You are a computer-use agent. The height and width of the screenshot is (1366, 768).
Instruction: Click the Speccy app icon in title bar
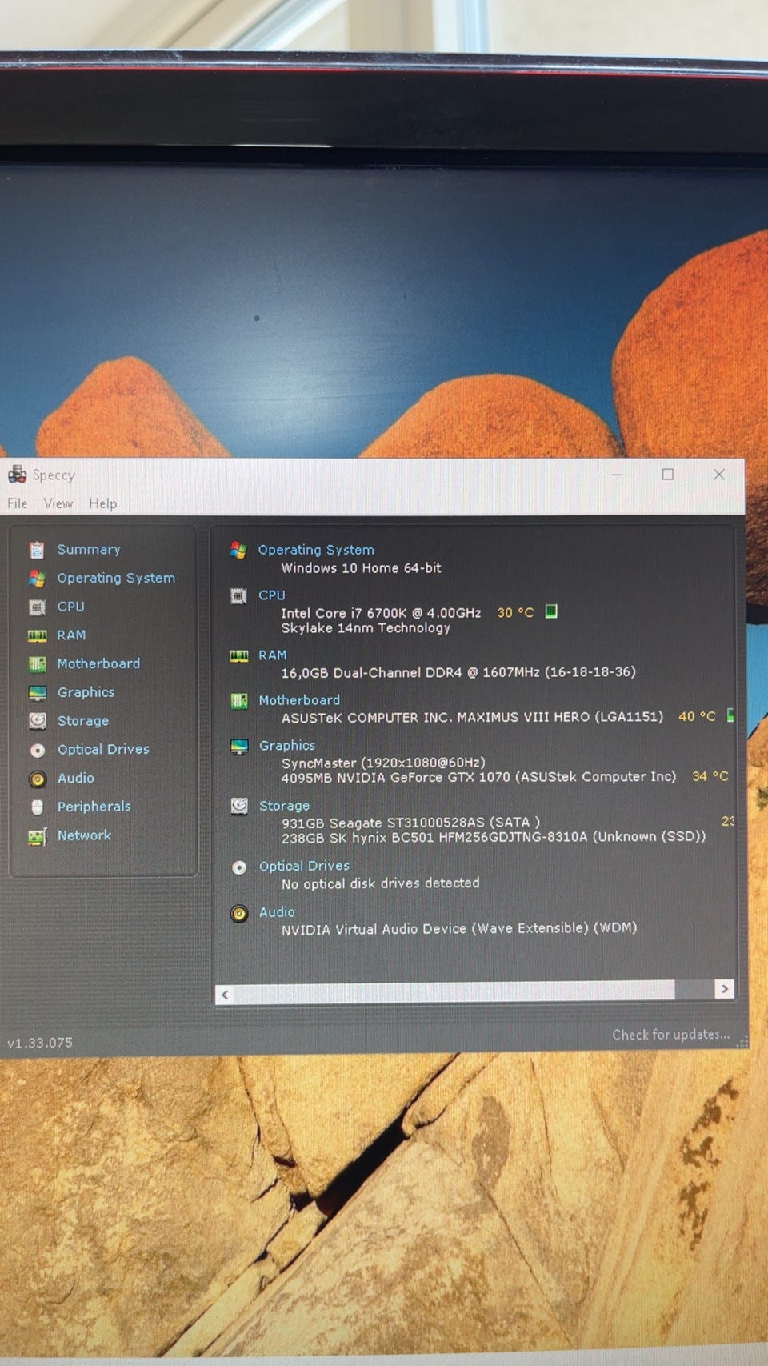pos(17,475)
